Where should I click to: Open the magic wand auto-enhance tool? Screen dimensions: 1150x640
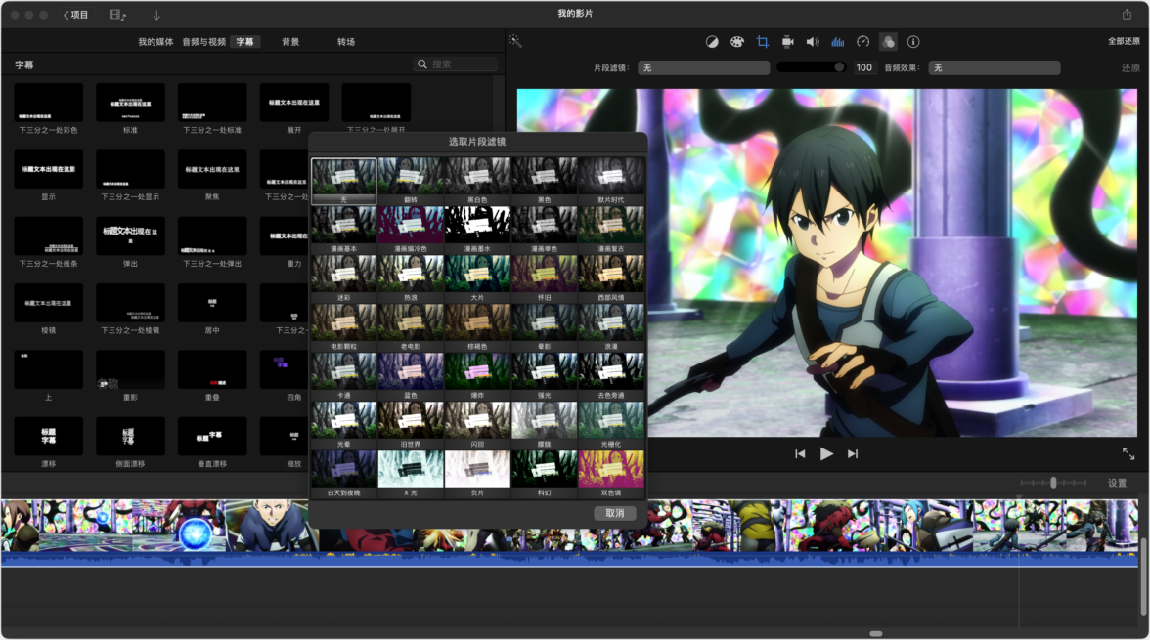click(514, 42)
